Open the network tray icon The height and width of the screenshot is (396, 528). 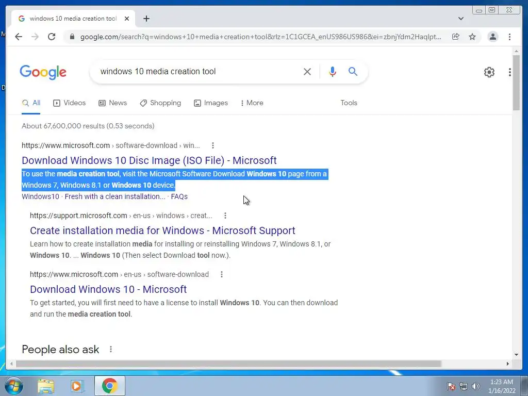(464, 386)
